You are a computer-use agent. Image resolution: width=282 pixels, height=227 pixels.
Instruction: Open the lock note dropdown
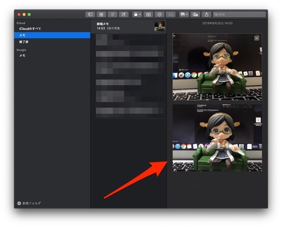[137, 14]
